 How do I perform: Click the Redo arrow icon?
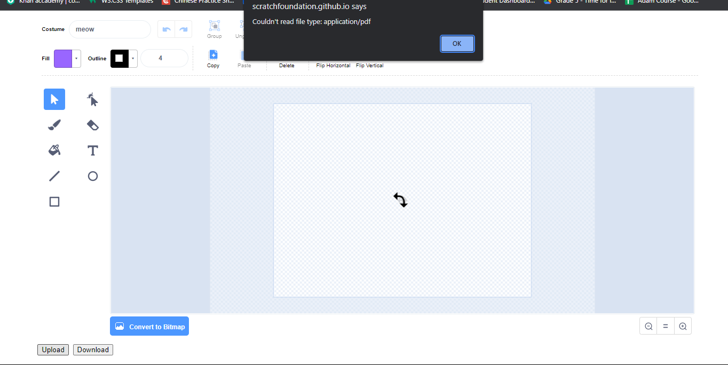click(183, 29)
